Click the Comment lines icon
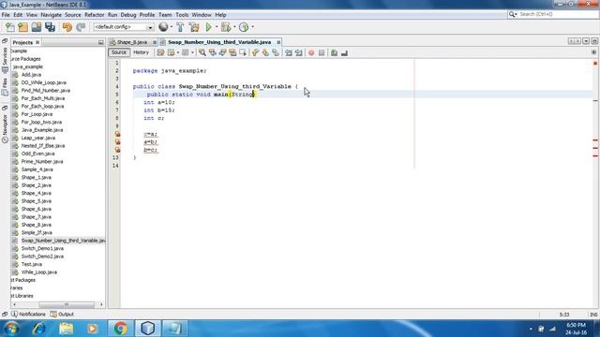This screenshot has height=337, width=600. click(x=334, y=52)
